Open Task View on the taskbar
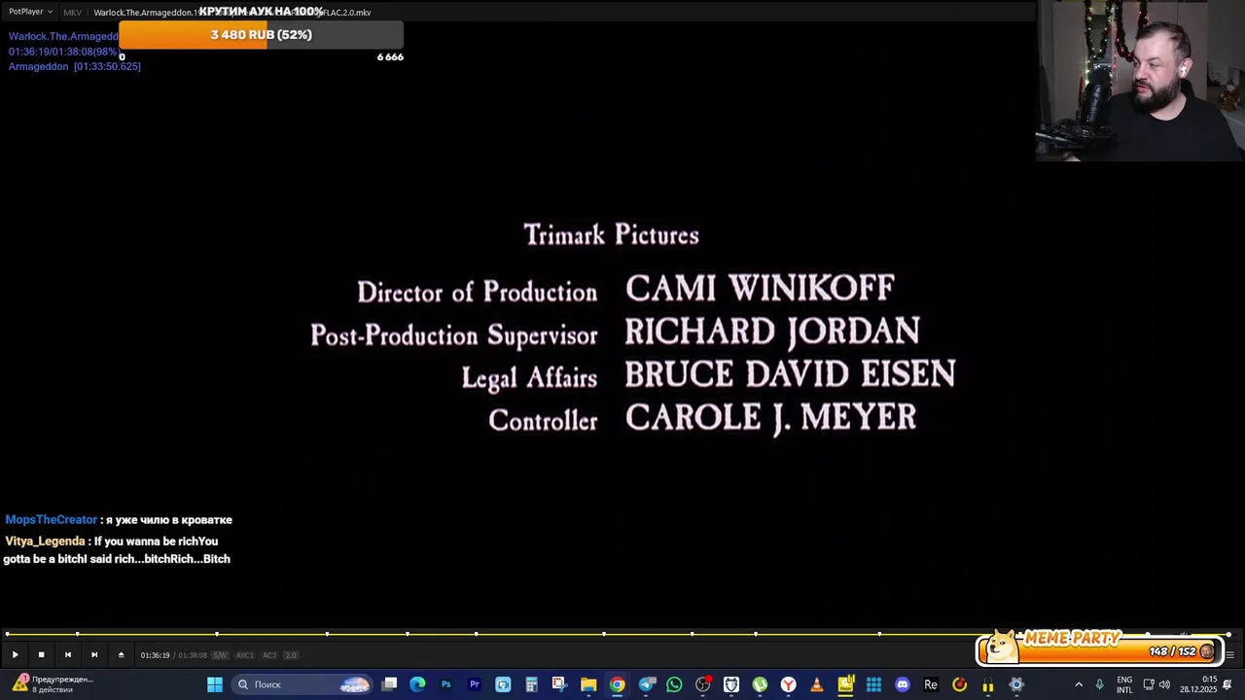The height and width of the screenshot is (700, 1245). pyautogui.click(x=390, y=684)
